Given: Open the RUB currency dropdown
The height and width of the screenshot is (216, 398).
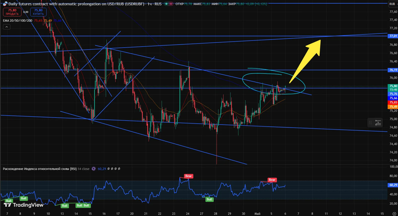Looking at the screenshot, I should [393, 4].
